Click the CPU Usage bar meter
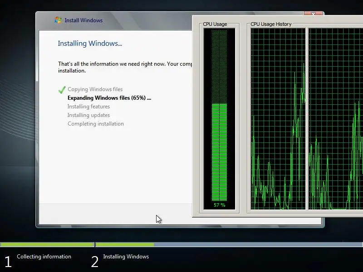The height and width of the screenshot is (272, 363). pos(219,119)
